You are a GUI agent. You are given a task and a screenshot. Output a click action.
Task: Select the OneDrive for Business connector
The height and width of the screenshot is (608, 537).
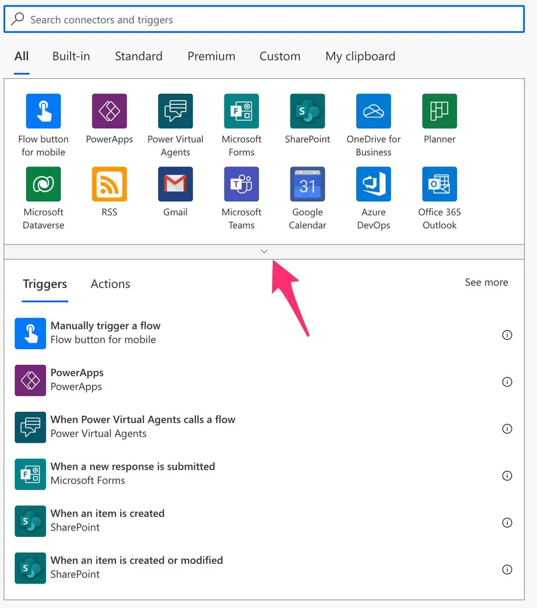click(x=374, y=112)
